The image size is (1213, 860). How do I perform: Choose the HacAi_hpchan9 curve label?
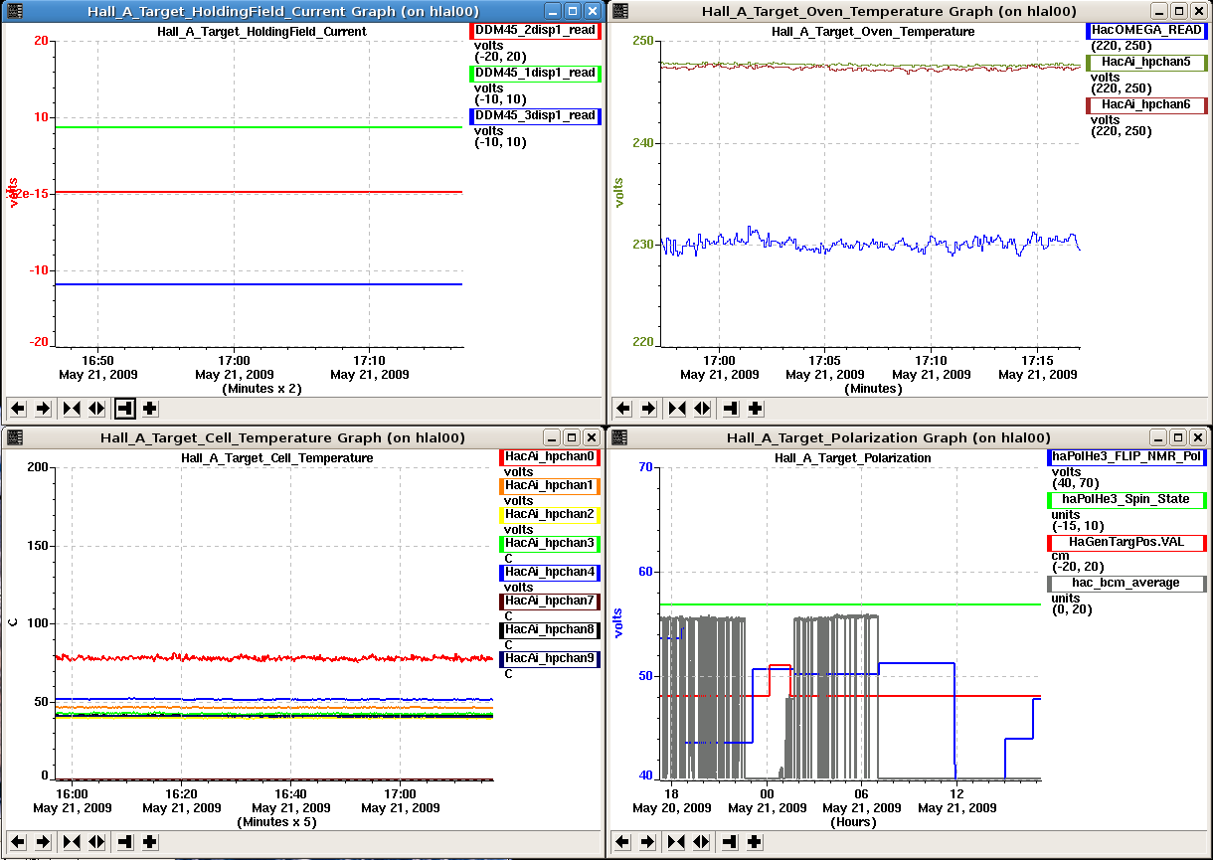point(550,659)
